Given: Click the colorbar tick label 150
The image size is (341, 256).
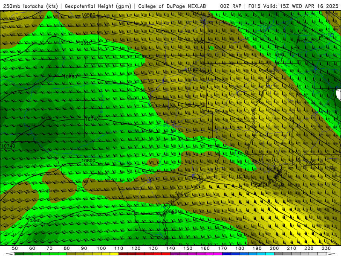Looking at the screenshot, I should click(188, 248).
